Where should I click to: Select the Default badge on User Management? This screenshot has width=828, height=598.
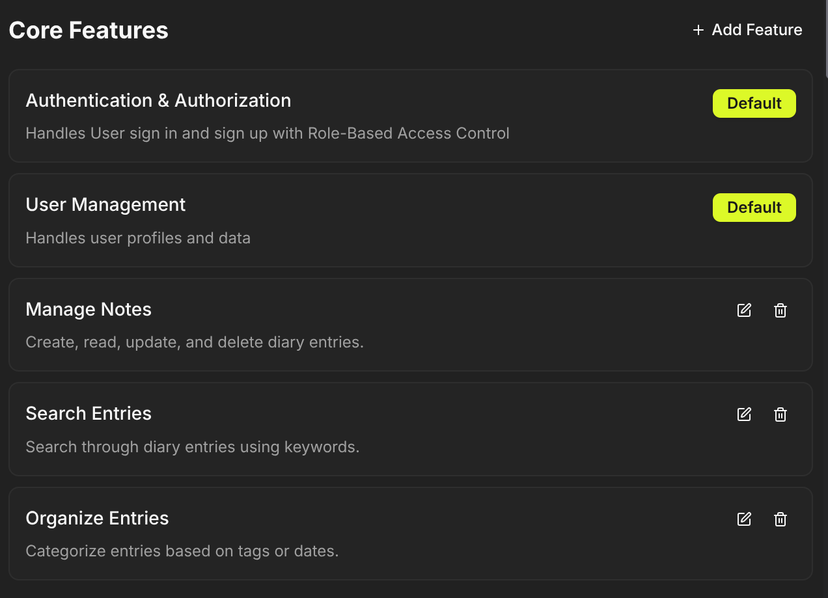754,208
